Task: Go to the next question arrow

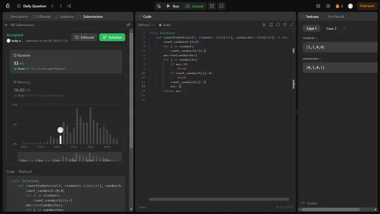Action: (60, 6)
